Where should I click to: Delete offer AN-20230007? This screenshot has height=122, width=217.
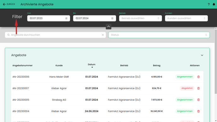198,88
